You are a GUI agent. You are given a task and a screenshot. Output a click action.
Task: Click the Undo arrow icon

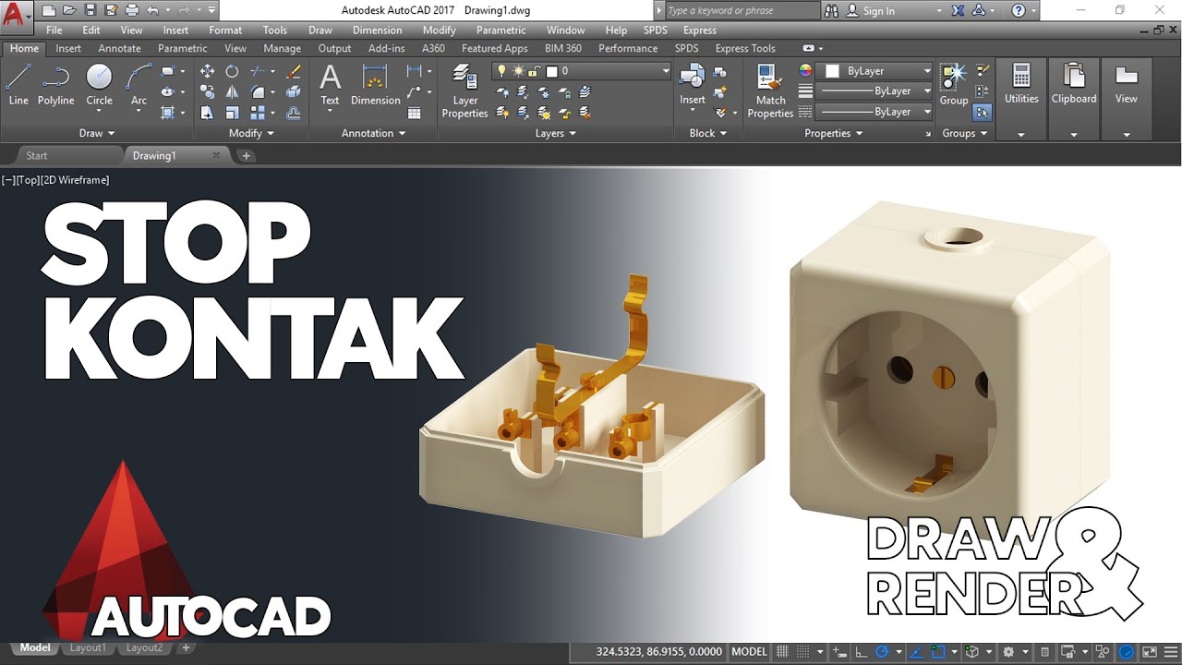pyautogui.click(x=153, y=10)
